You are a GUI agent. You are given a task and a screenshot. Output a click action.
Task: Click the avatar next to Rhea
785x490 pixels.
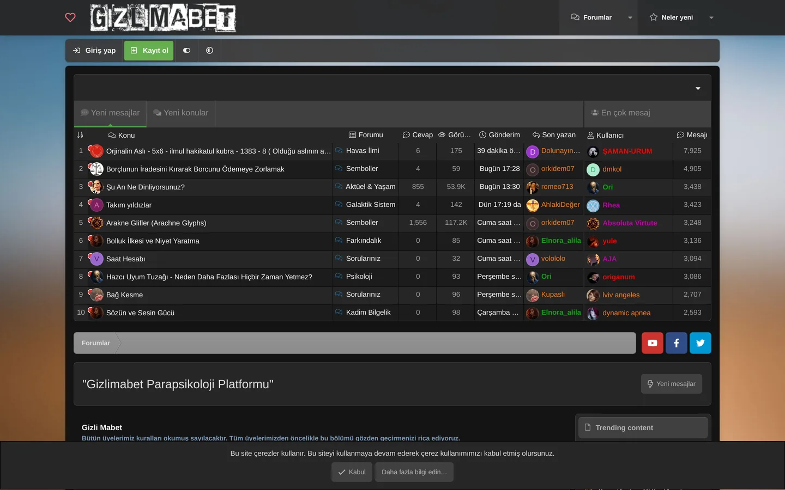pos(593,206)
